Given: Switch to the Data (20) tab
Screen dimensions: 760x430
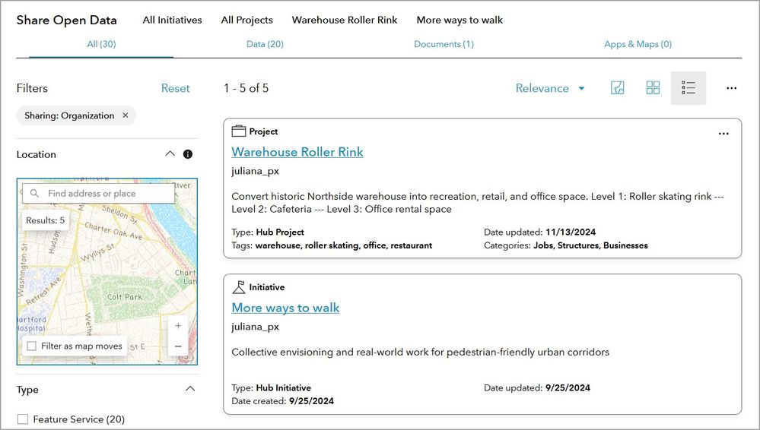Looking at the screenshot, I should pos(265,44).
